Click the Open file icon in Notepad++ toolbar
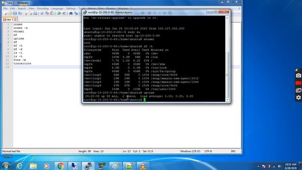This screenshot has height=170, width=302. click(x=9, y=13)
